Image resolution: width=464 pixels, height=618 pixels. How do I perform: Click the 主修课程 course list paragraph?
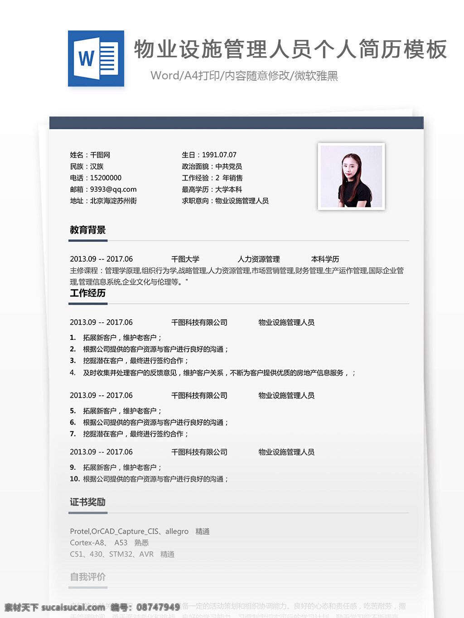(x=237, y=276)
